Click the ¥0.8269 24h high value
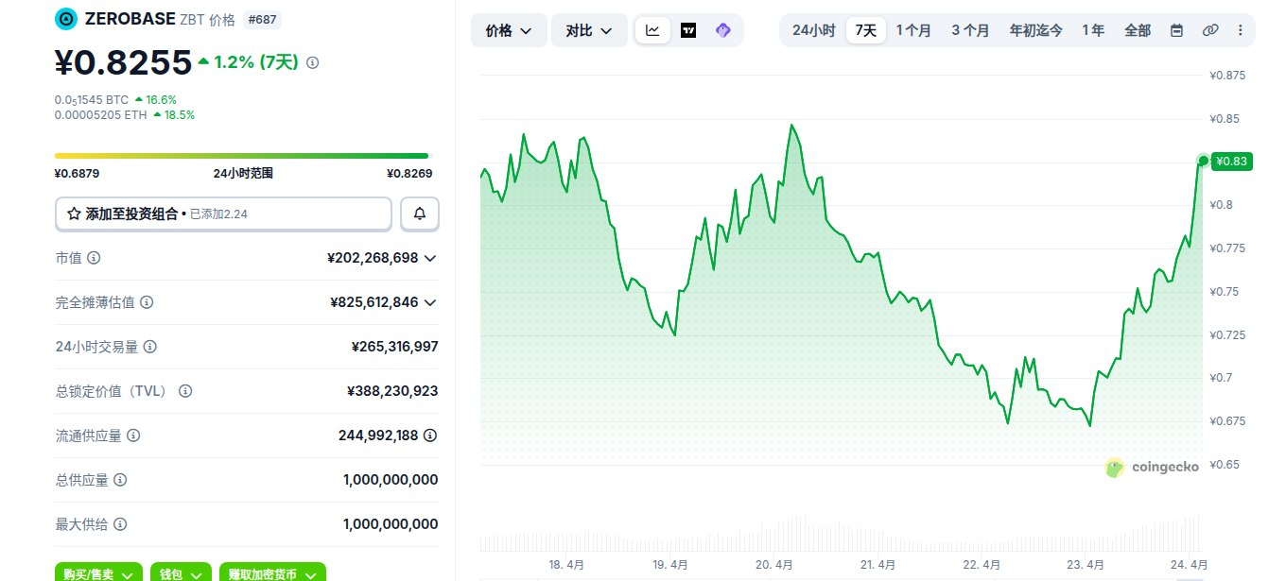Image resolution: width=1286 pixels, height=581 pixels. point(408,174)
